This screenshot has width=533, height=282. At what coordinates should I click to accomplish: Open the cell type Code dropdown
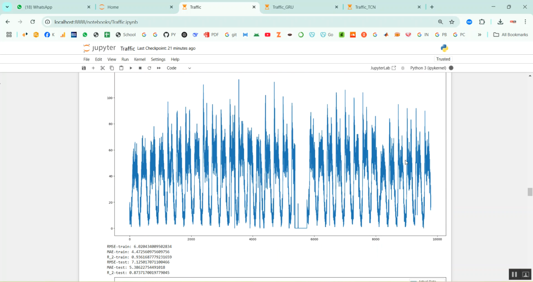pos(179,68)
